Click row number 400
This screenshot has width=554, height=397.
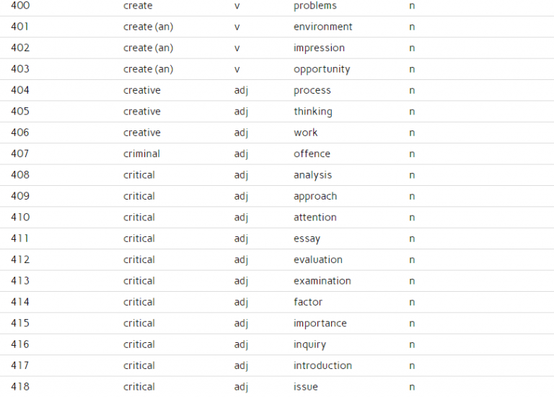[x=20, y=6]
